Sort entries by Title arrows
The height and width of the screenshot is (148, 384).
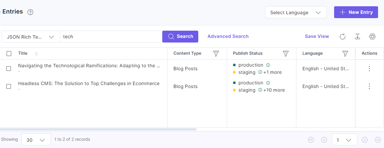pyautogui.click(x=36, y=53)
